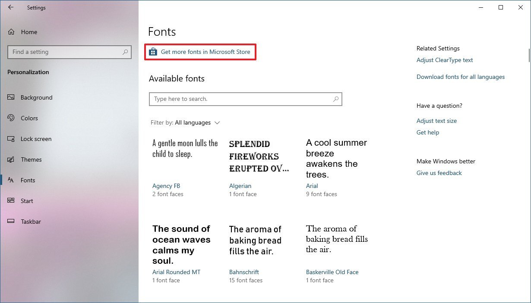Click the back arrow at top left
Viewport: 531px width, 303px height.
click(11, 7)
